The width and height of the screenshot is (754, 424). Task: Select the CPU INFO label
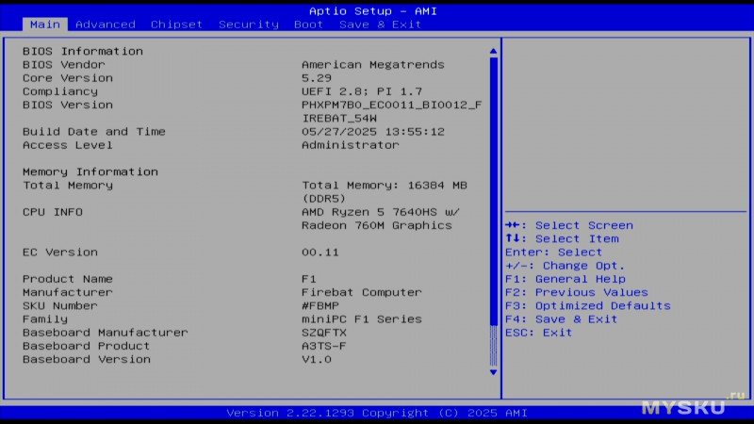coord(53,212)
